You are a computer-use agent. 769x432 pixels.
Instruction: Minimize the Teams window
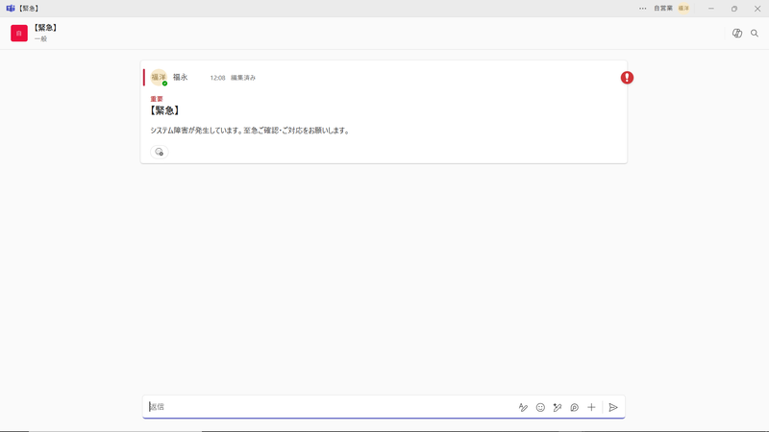(x=711, y=9)
